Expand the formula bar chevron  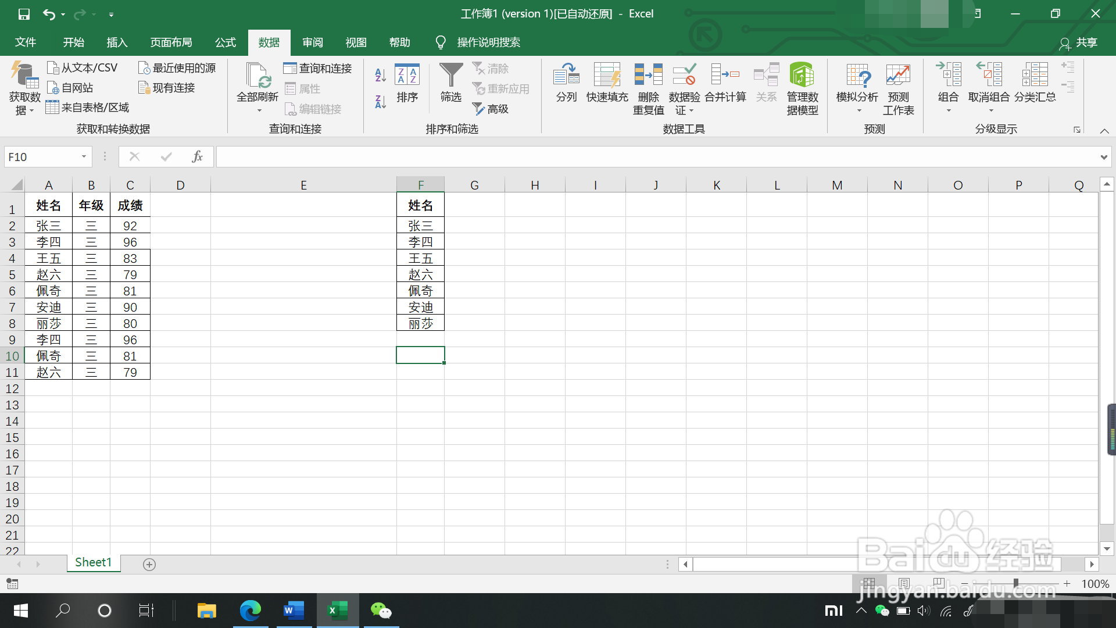coord(1103,157)
